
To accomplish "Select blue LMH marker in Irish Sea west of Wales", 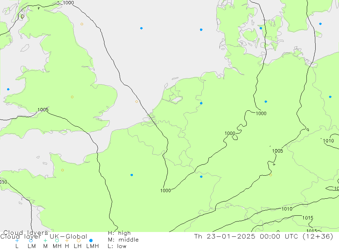I will click(x=8, y=89).
